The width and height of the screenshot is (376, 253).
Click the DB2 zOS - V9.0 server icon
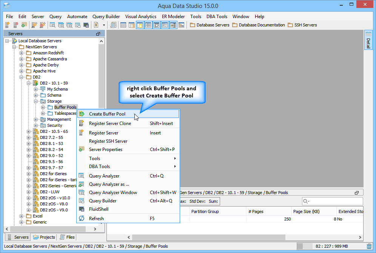point(36,210)
